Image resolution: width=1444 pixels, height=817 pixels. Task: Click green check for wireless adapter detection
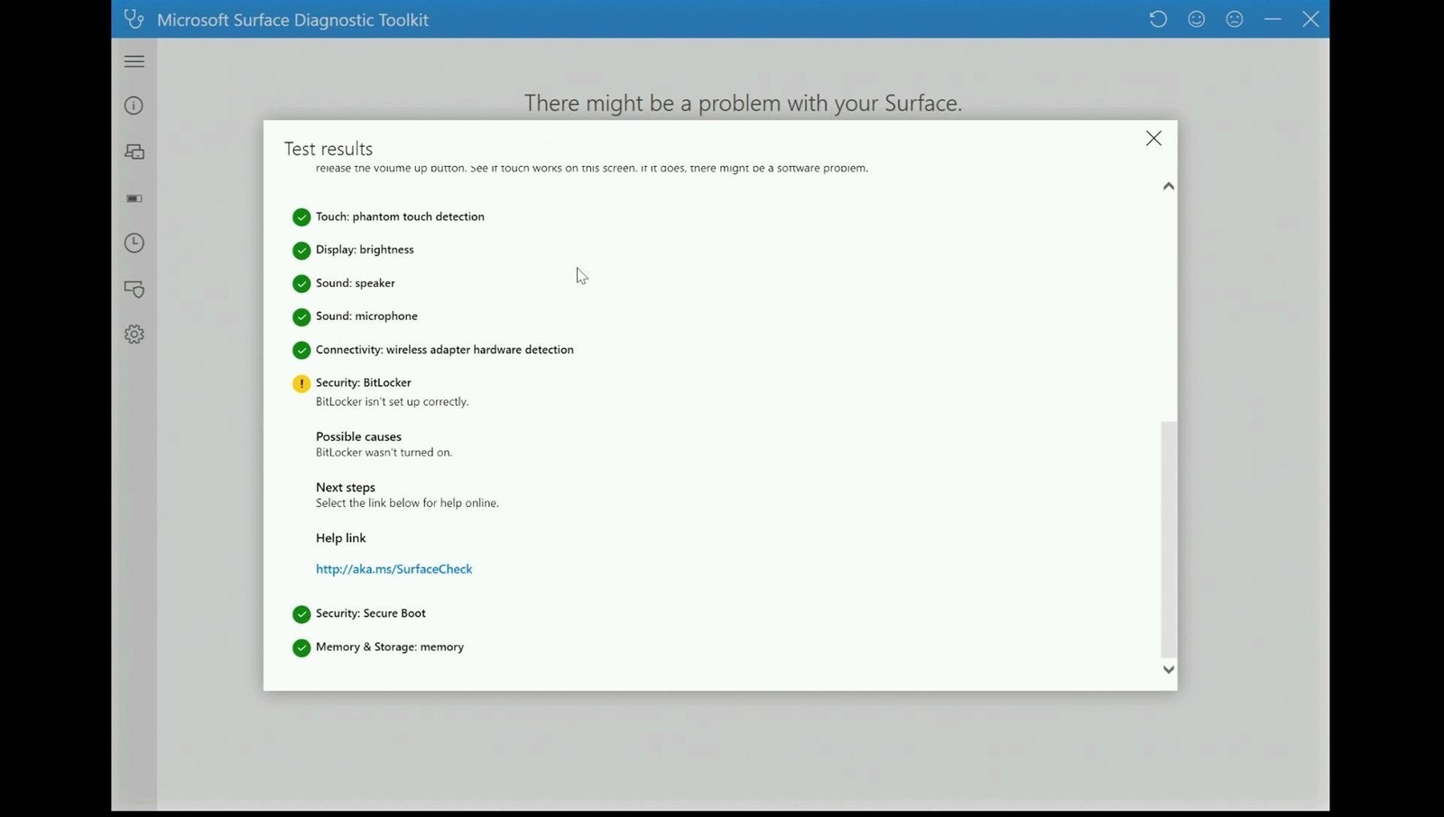pos(301,350)
